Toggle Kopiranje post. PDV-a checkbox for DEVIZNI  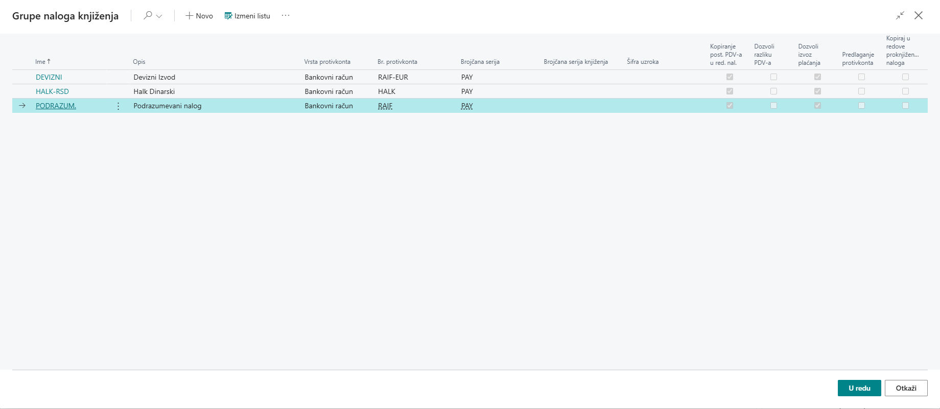coord(730,77)
